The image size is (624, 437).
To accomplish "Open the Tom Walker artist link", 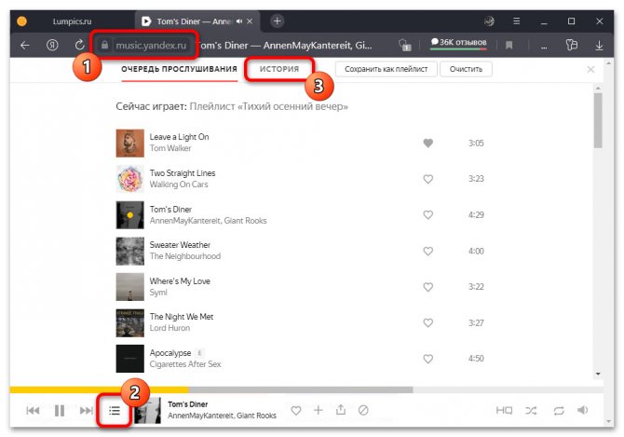I will click(170, 148).
